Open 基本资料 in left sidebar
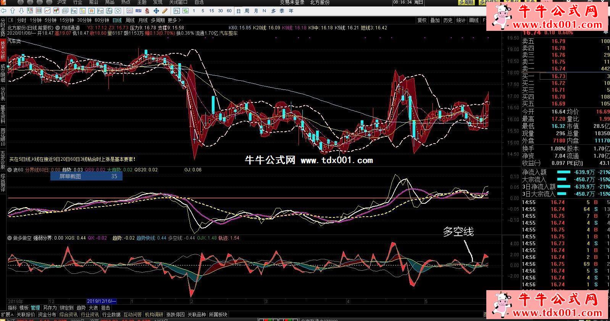 pyautogui.click(x=3, y=114)
